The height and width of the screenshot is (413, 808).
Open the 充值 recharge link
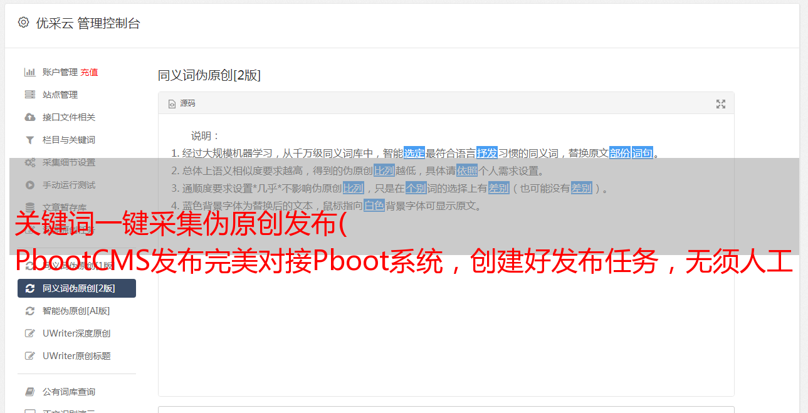pos(89,72)
